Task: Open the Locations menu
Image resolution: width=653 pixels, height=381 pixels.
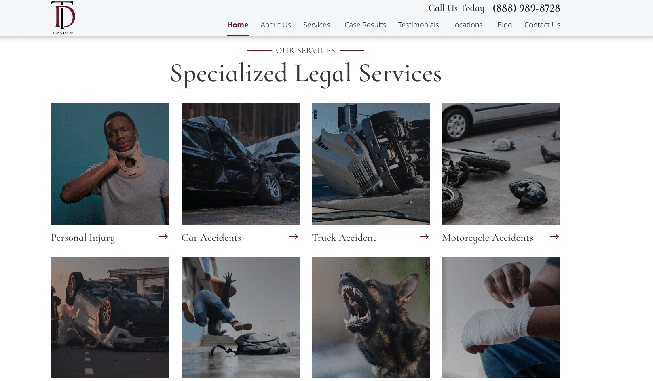Action: click(467, 25)
